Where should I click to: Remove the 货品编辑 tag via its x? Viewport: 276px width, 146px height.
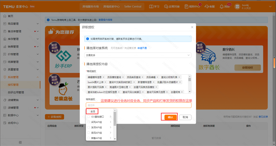coord(157,77)
